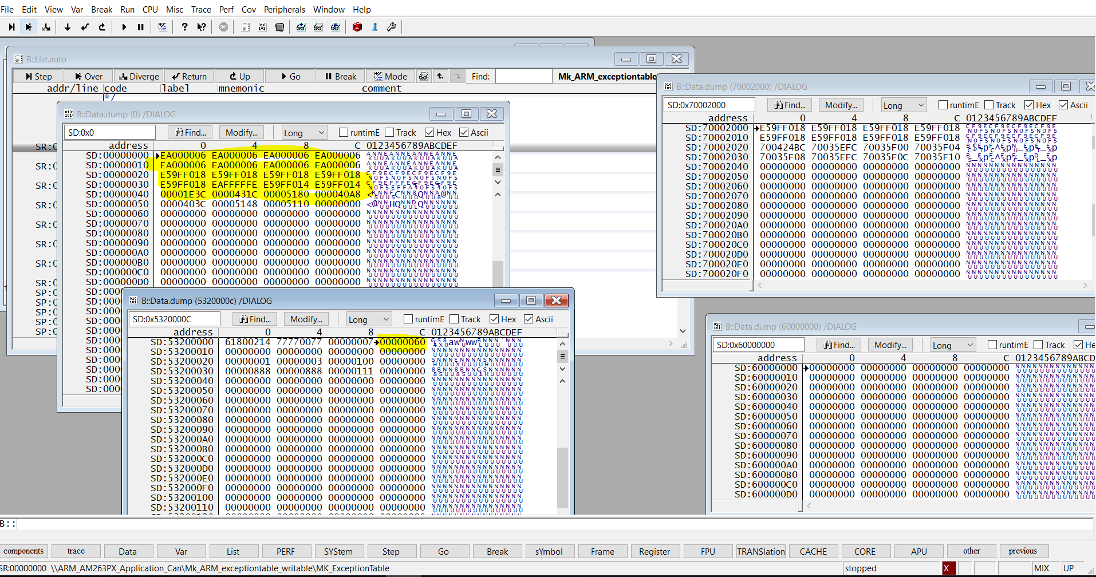
Task: Enable Track in Data.dump (0) window
Action: [x=389, y=132]
